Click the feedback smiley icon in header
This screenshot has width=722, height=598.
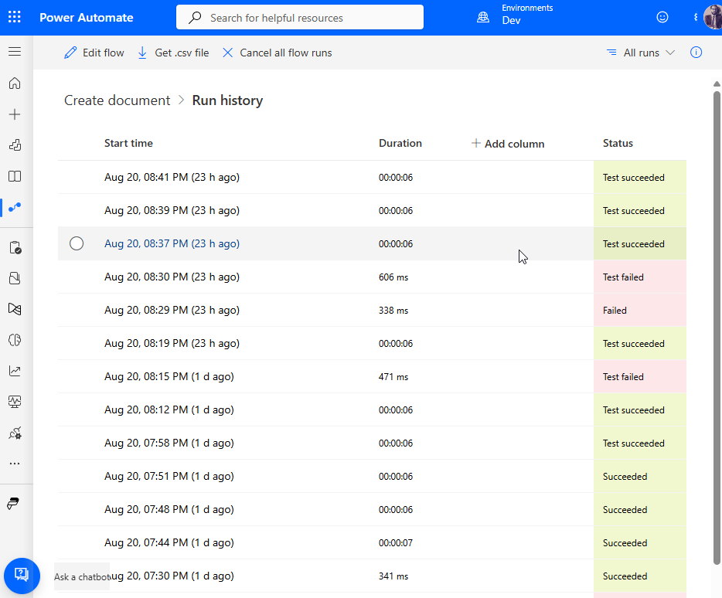click(662, 17)
